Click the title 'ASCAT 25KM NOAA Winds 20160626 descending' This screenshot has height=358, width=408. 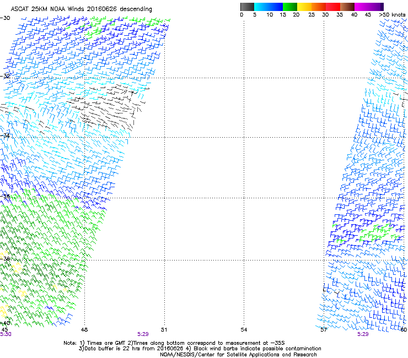pyautogui.click(x=81, y=9)
